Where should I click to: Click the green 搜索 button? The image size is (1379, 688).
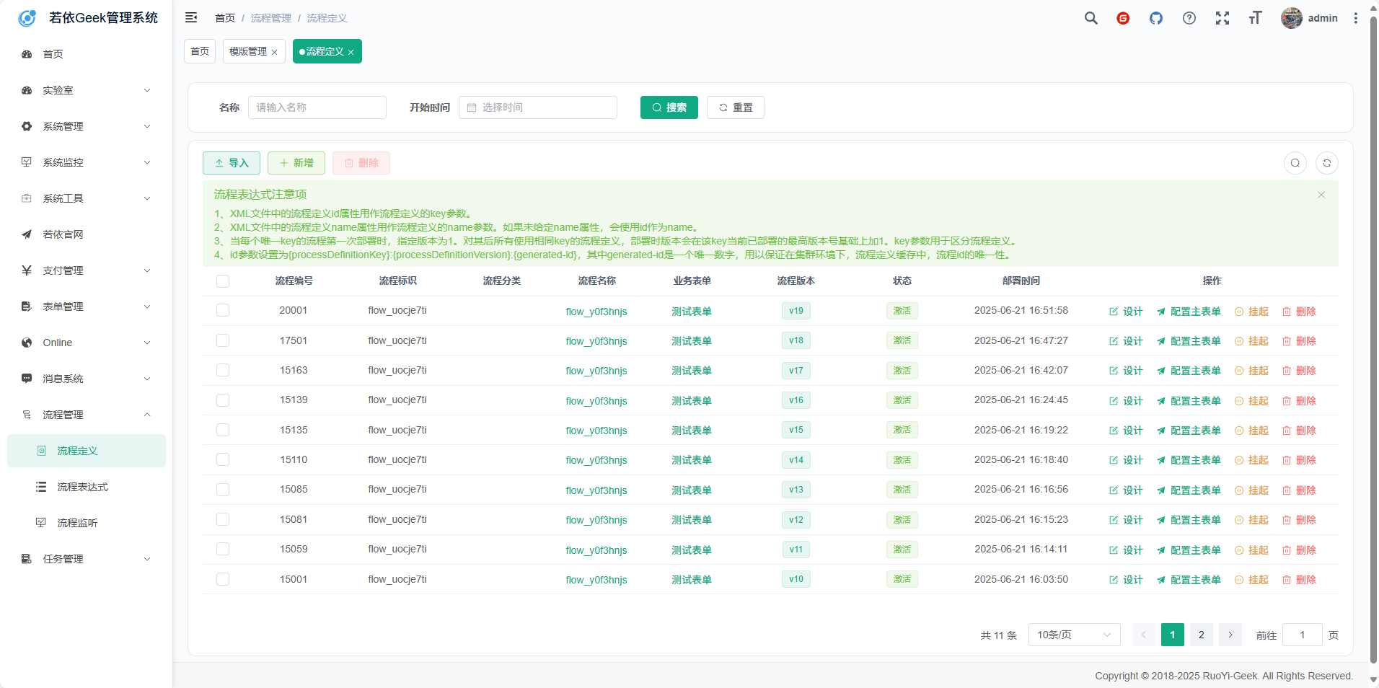669,107
